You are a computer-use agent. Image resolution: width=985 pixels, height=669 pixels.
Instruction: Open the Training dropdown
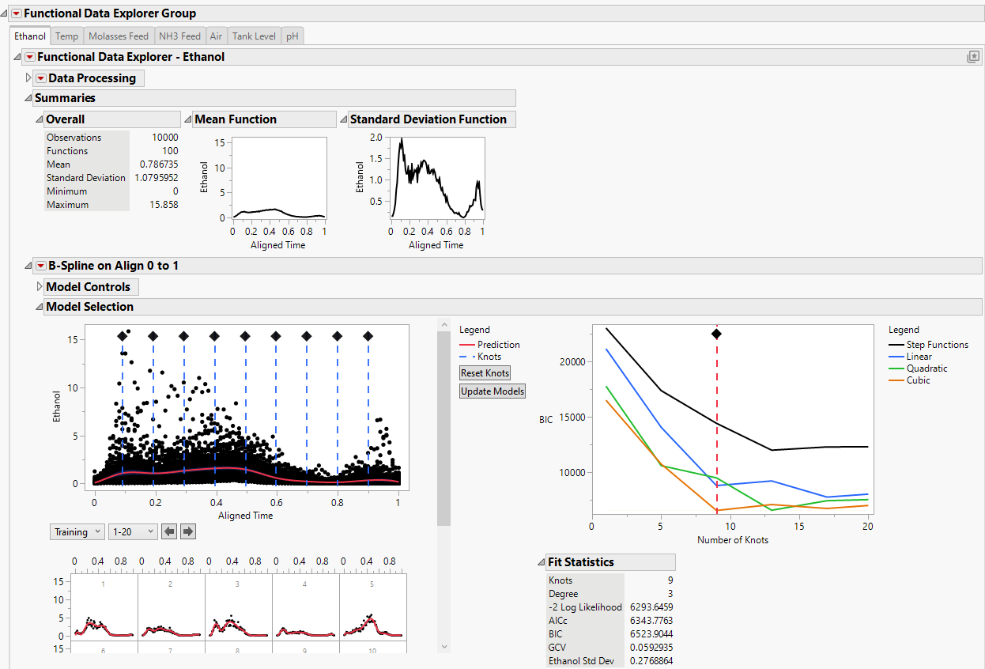pos(77,531)
